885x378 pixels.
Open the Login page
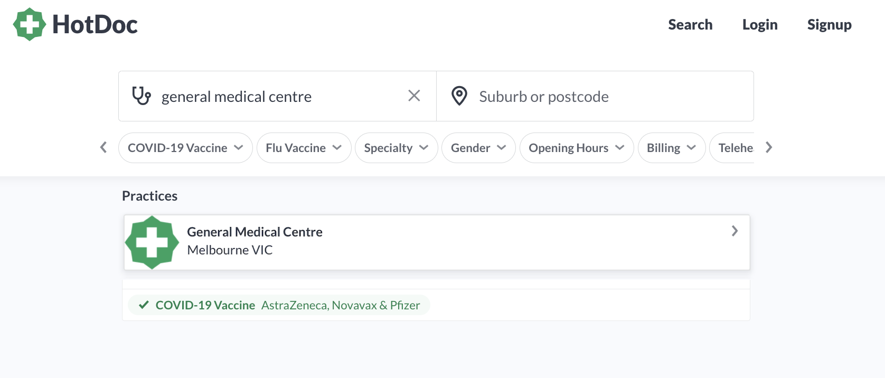coord(760,25)
